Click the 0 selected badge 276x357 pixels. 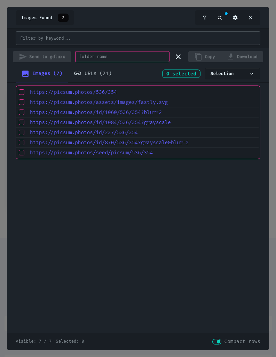point(181,74)
